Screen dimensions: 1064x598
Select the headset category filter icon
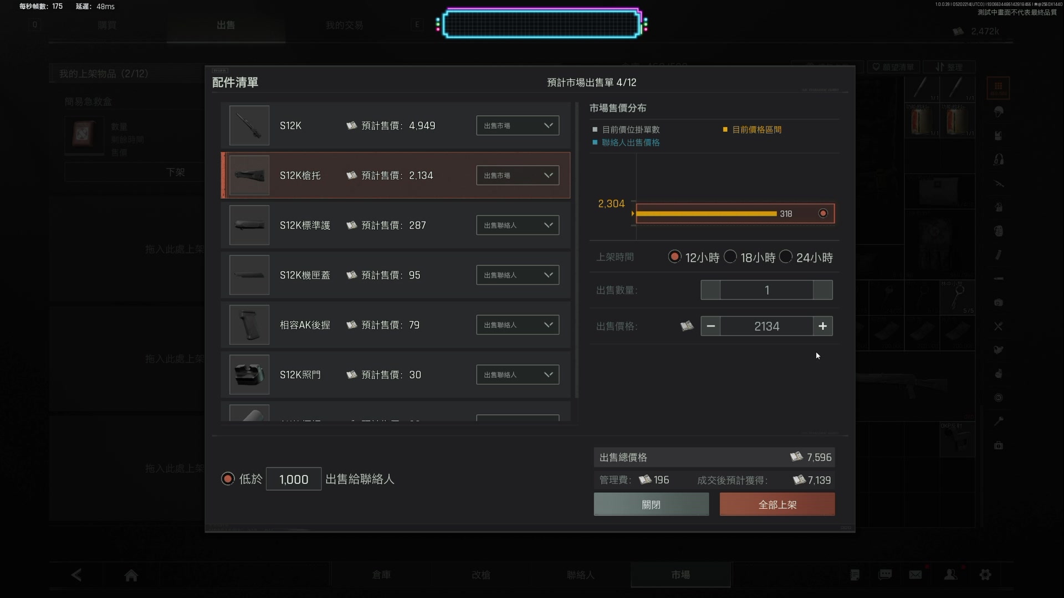999,158
